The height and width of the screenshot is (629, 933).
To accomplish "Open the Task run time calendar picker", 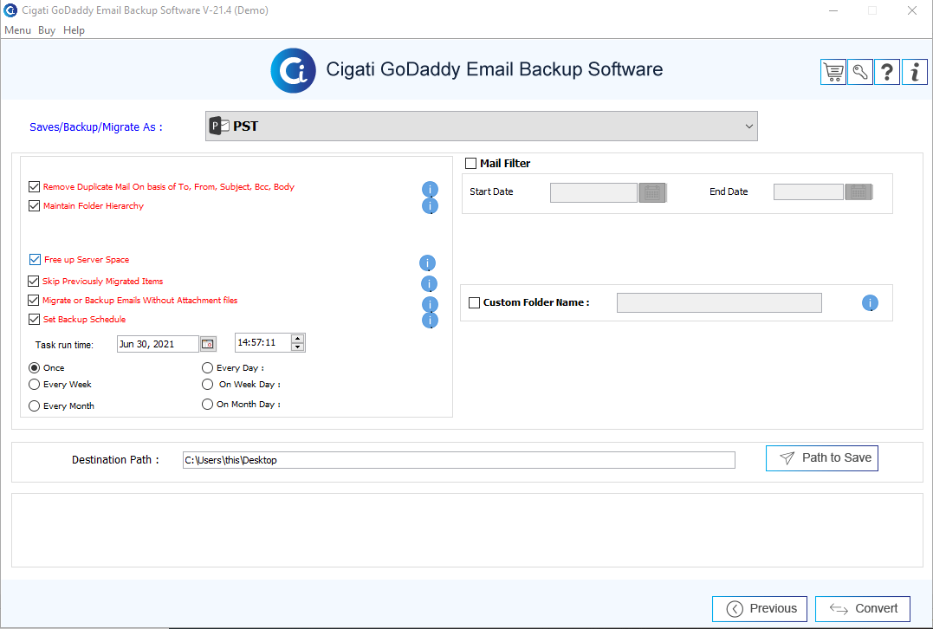I will (208, 344).
